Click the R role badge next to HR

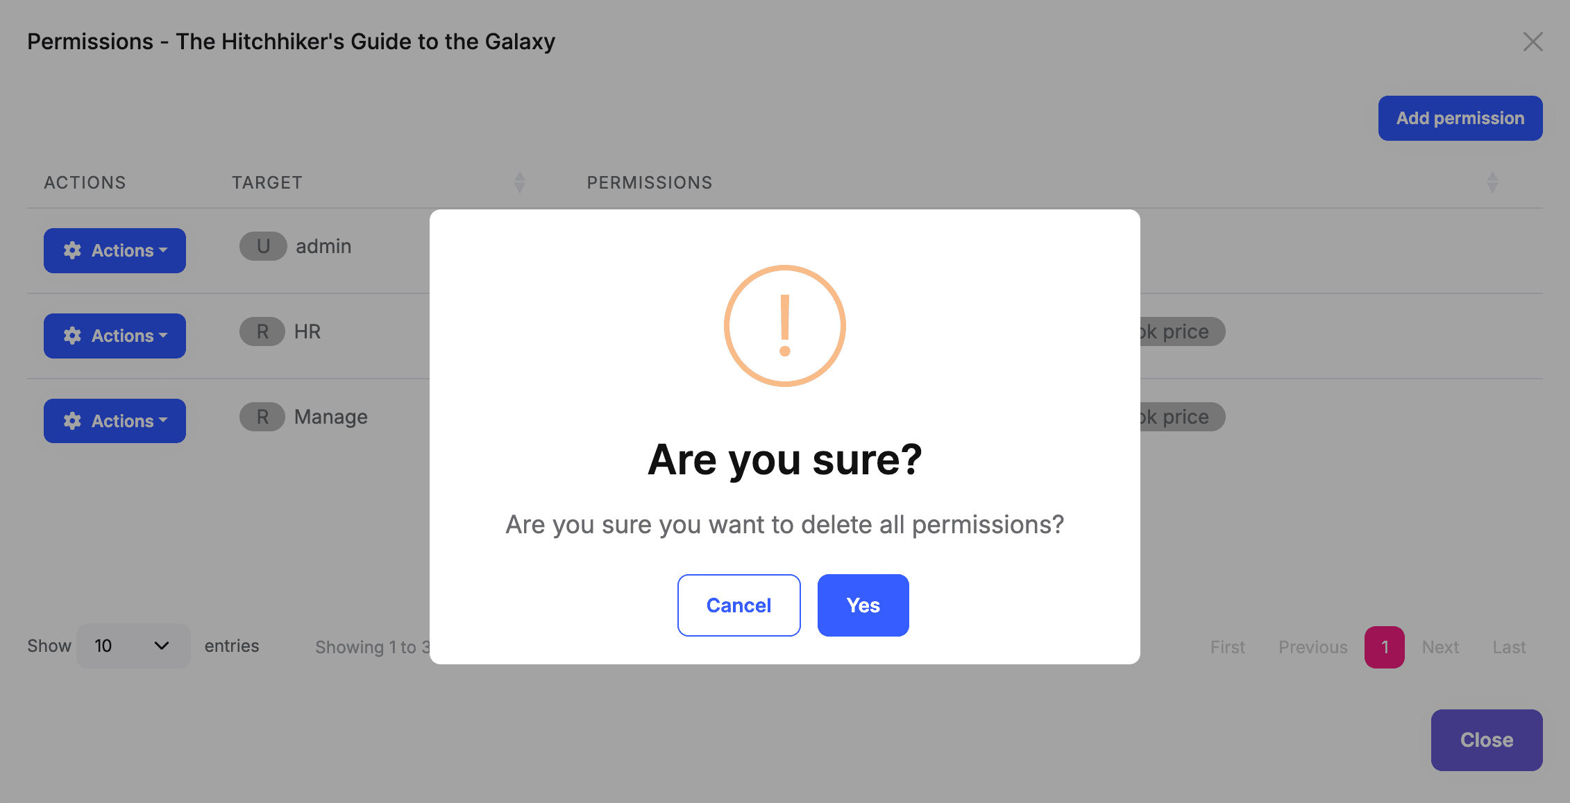tap(262, 331)
